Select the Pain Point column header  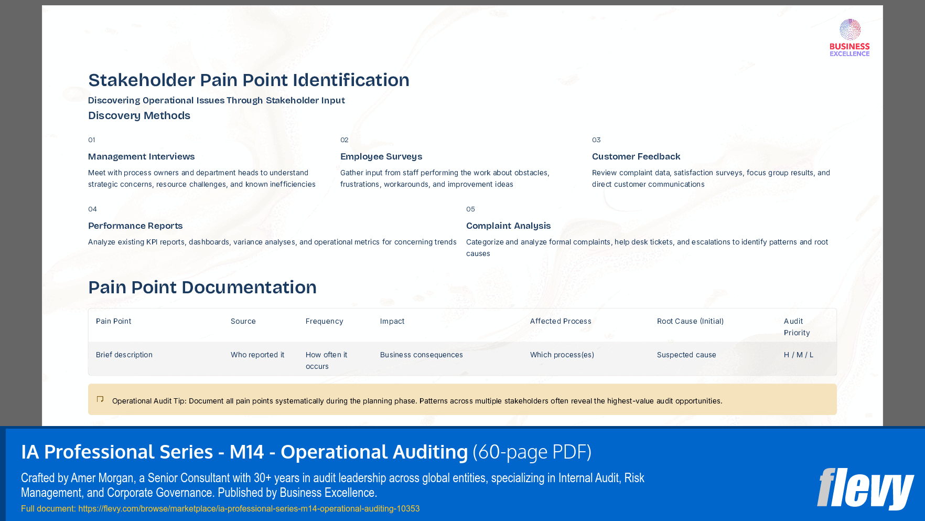113,321
